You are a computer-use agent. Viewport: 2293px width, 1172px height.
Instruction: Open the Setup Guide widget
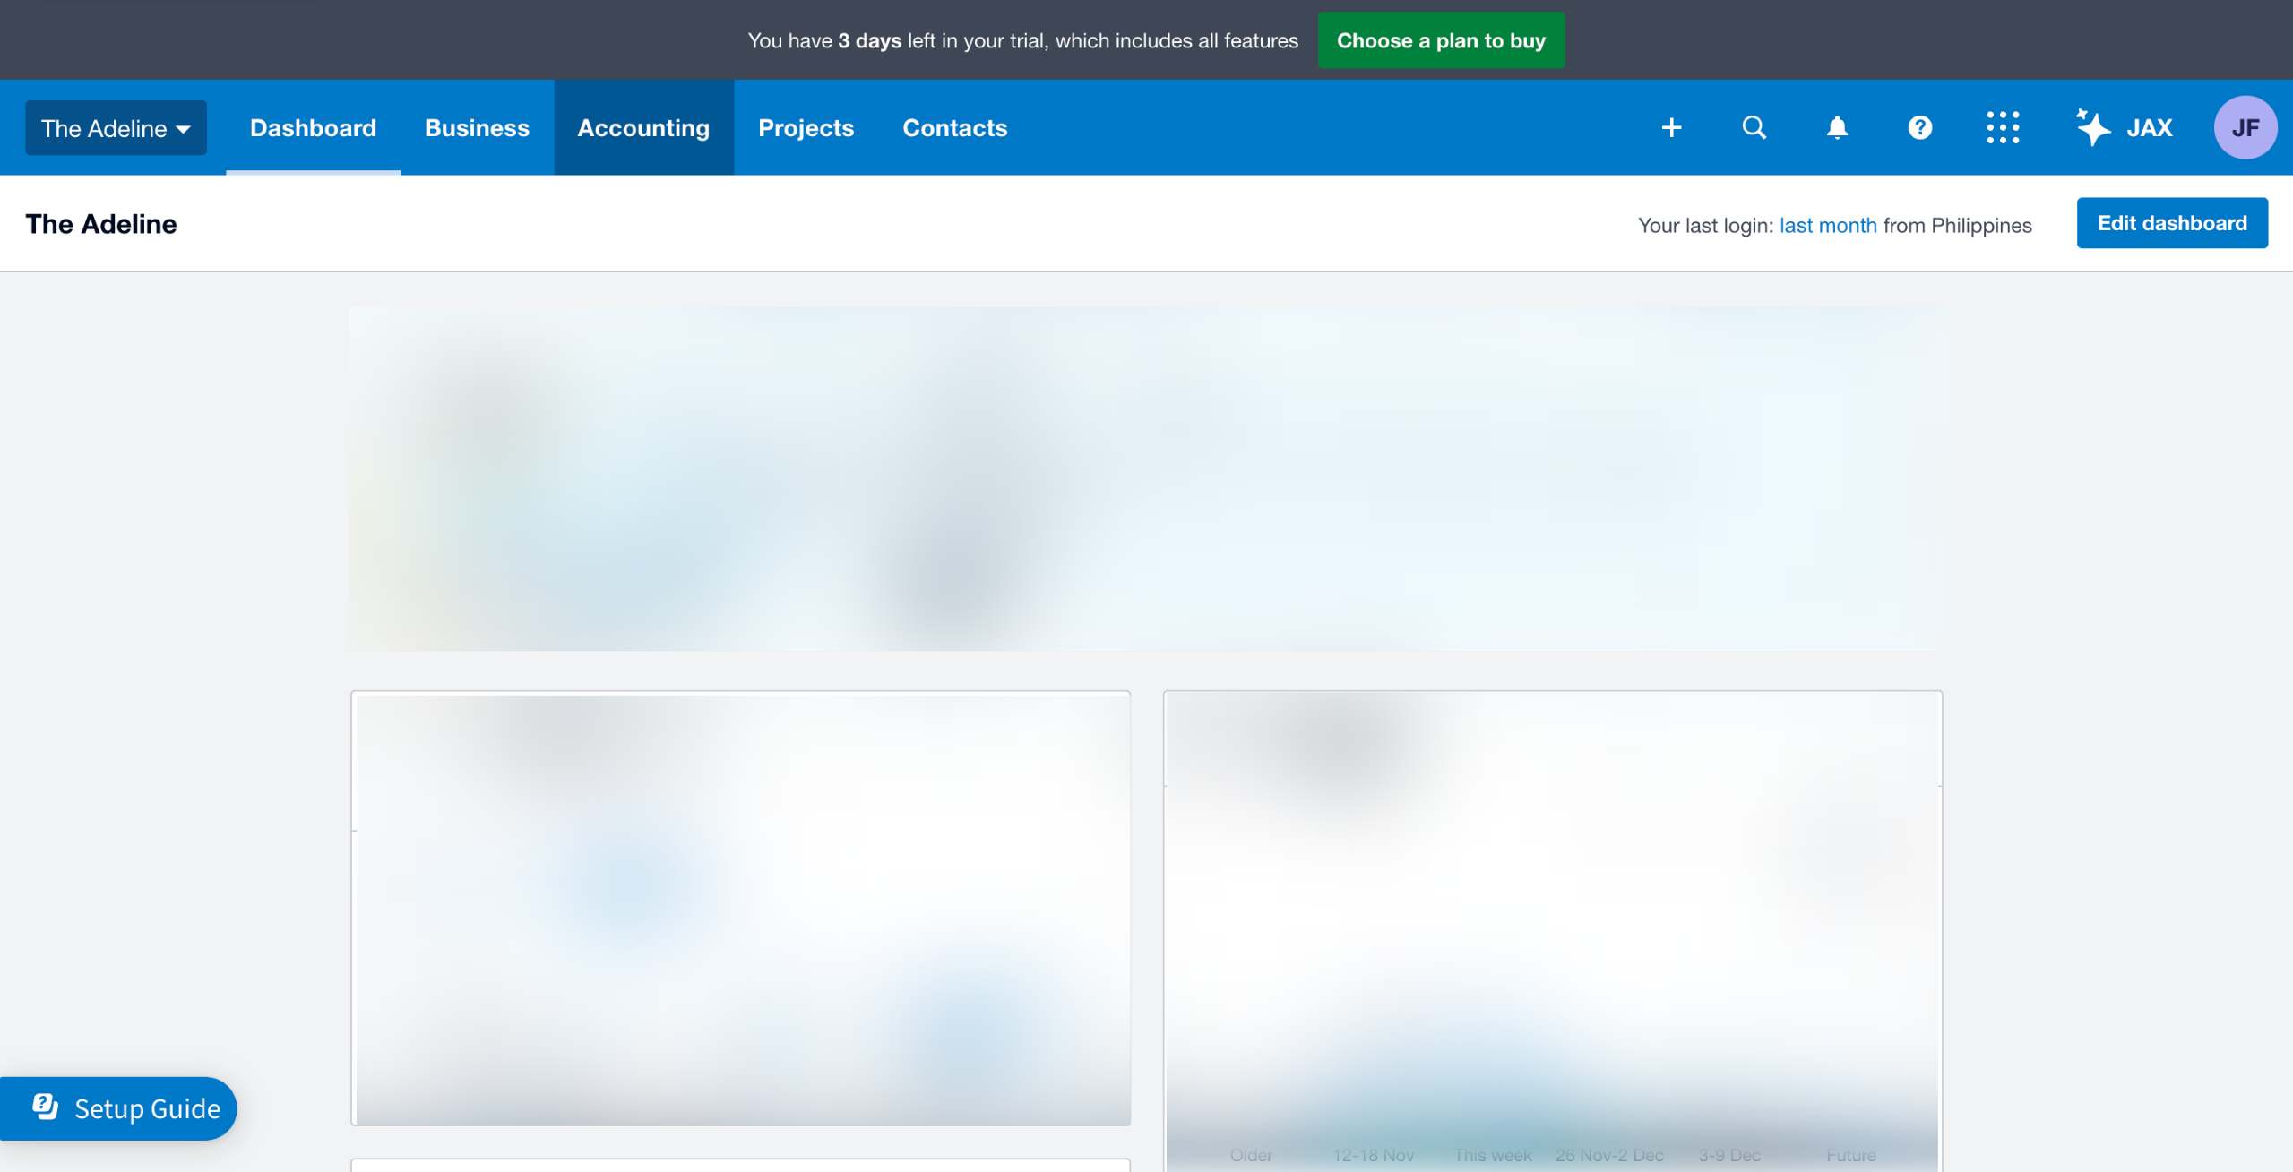point(147,1109)
